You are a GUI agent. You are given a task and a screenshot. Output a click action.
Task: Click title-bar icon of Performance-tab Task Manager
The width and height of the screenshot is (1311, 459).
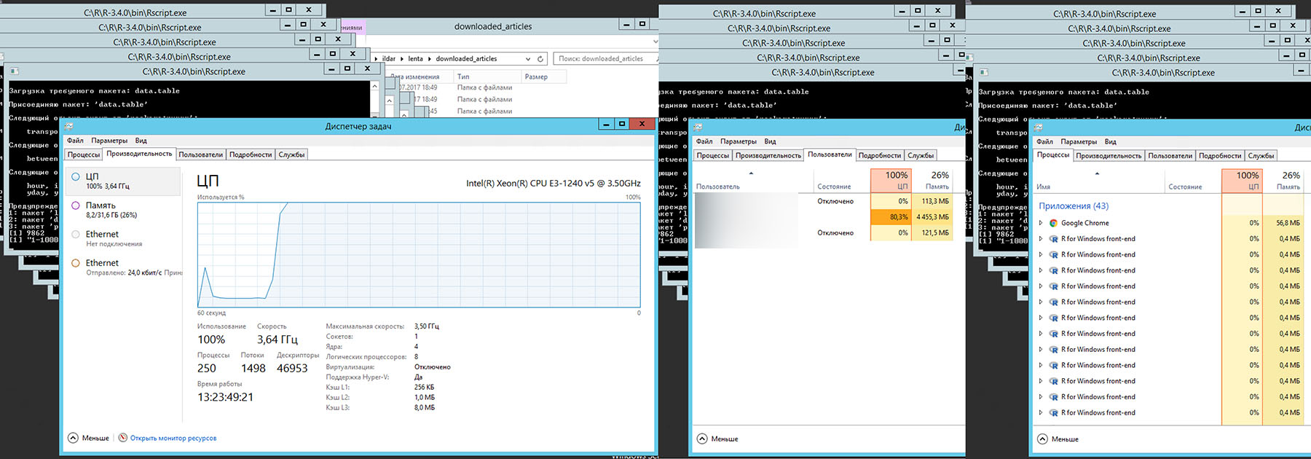pyautogui.click(x=69, y=126)
